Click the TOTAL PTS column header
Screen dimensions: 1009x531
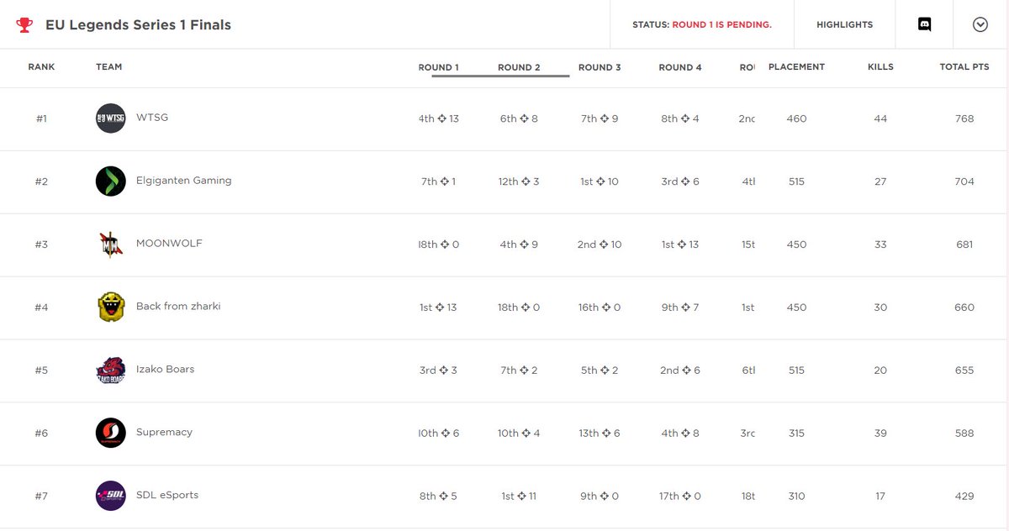click(x=964, y=66)
